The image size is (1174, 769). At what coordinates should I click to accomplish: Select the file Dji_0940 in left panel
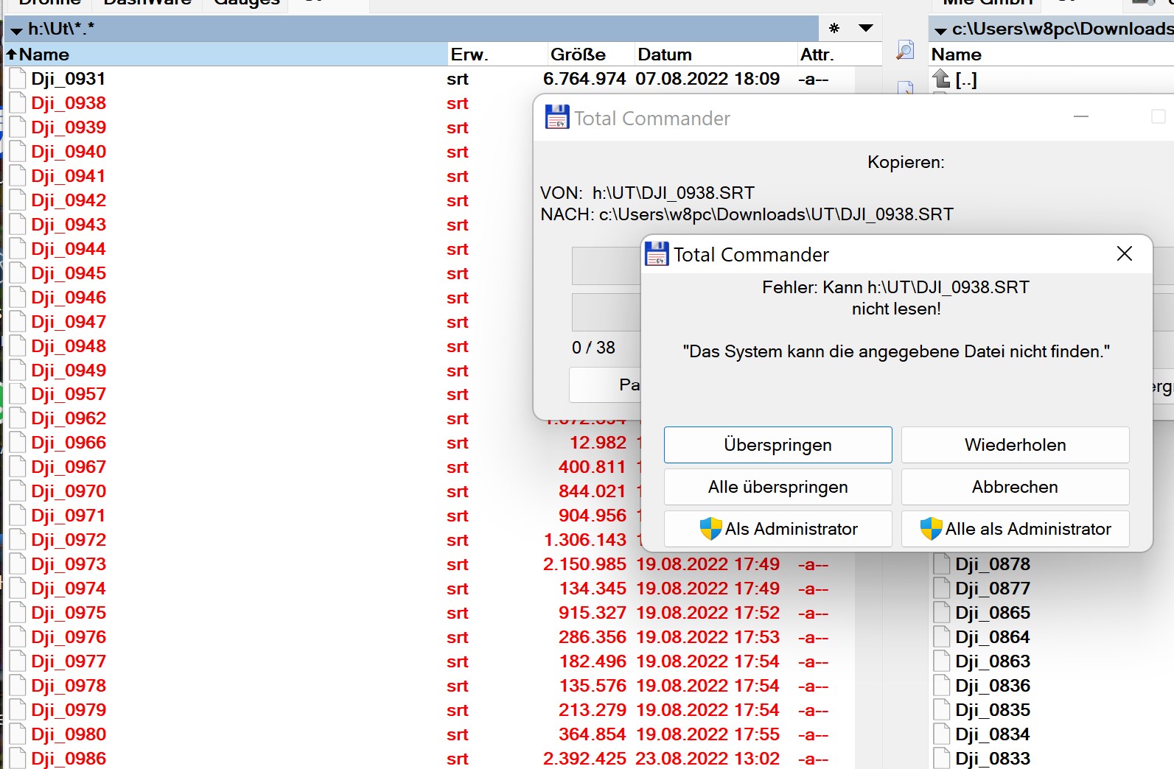pyautogui.click(x=69, y=152)
